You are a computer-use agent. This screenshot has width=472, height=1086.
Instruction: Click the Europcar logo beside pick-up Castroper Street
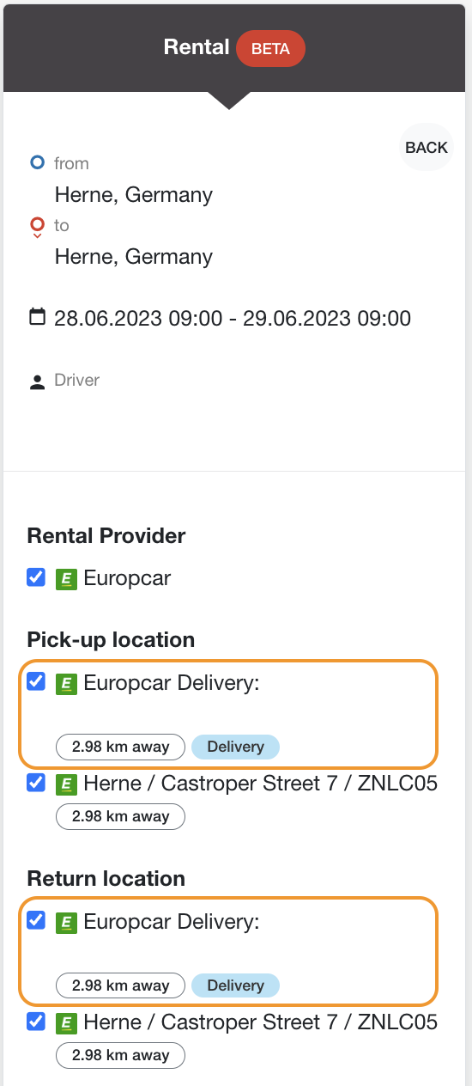click(67, 784)
